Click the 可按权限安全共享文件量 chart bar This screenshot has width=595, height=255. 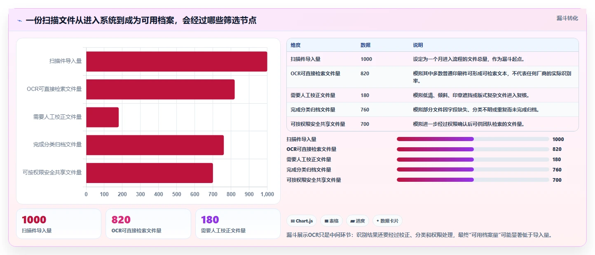(150, 173)
